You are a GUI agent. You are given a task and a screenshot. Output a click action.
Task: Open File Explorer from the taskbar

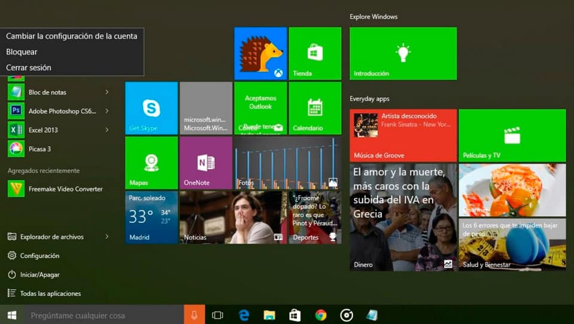[x=269, y=315]
